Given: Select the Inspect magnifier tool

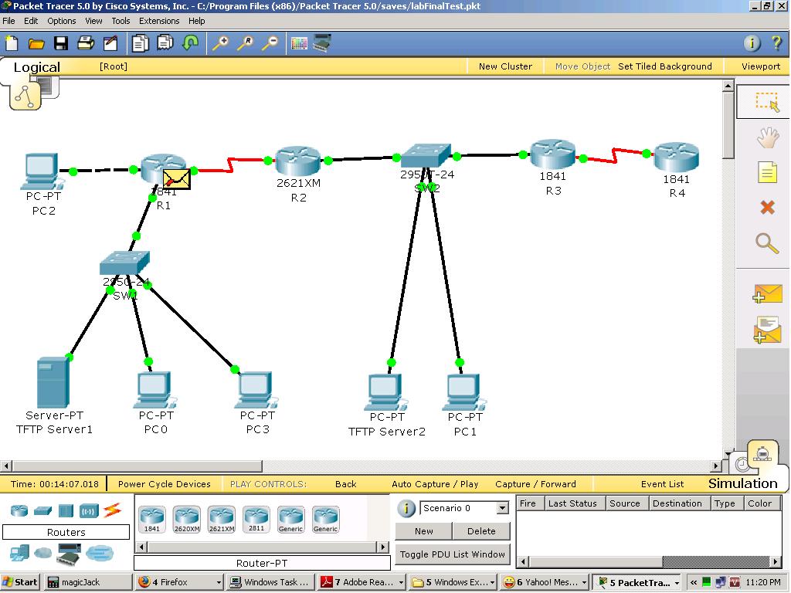Looking at the screenshot, I should [x=766, y=243].
